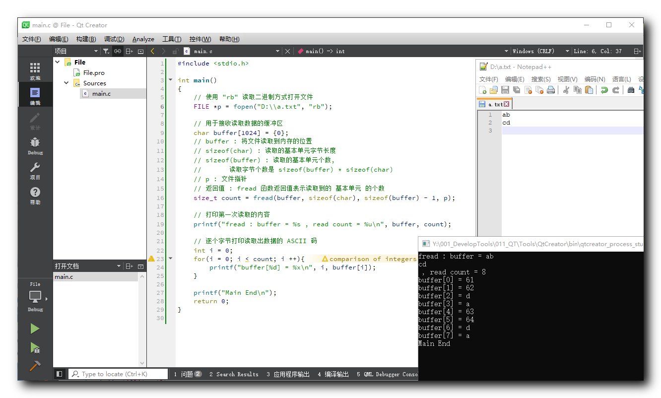Open Notepad++ 搜索(S) menu
This screenshot has height=398, width=661.
click(541, 79)
